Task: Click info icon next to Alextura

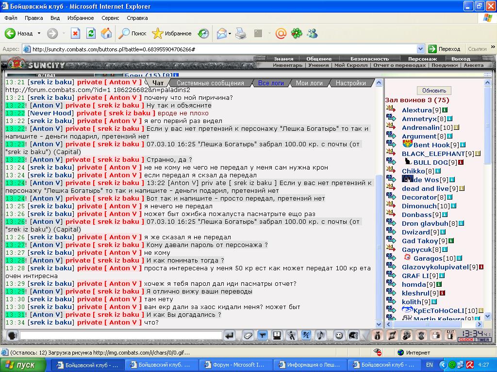Action: 445,110
